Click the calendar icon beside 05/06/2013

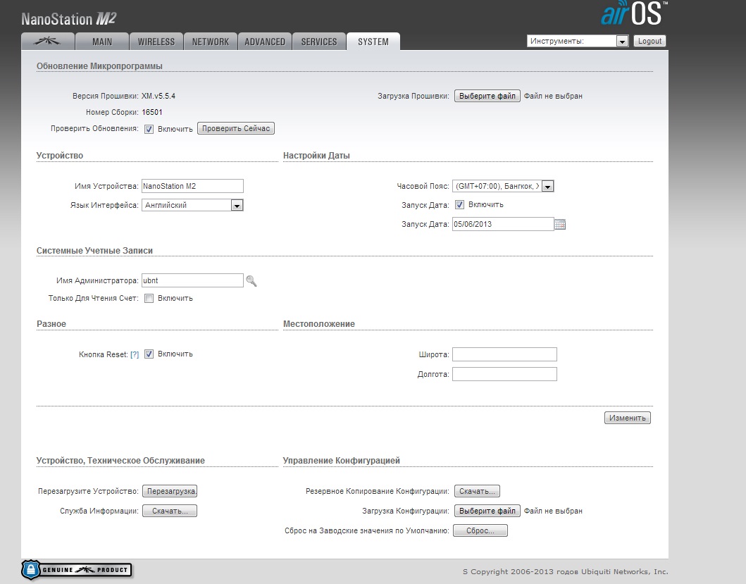coord(560,225)
